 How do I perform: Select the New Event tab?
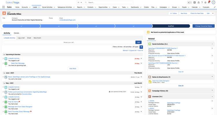37,38
